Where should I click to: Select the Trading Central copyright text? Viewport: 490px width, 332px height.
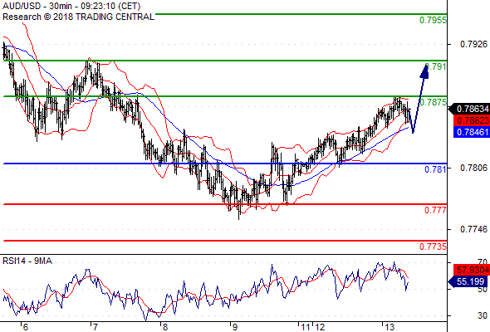point(78,17)
